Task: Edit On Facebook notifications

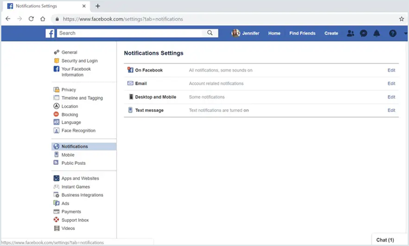Action: click(x=391, y=70)
